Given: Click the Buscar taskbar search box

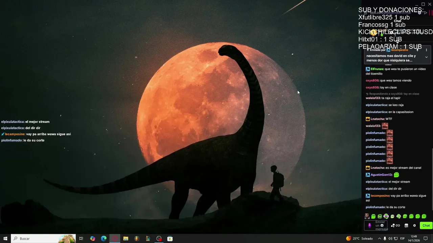Looking at the screenshot, I should 43,239.
